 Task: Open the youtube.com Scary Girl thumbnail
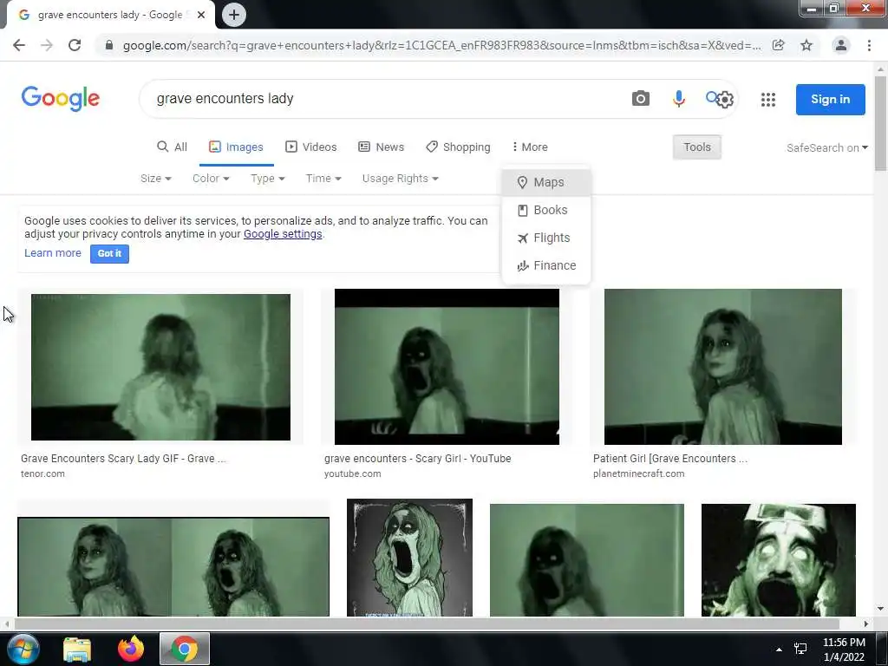[x=447, y=367]
